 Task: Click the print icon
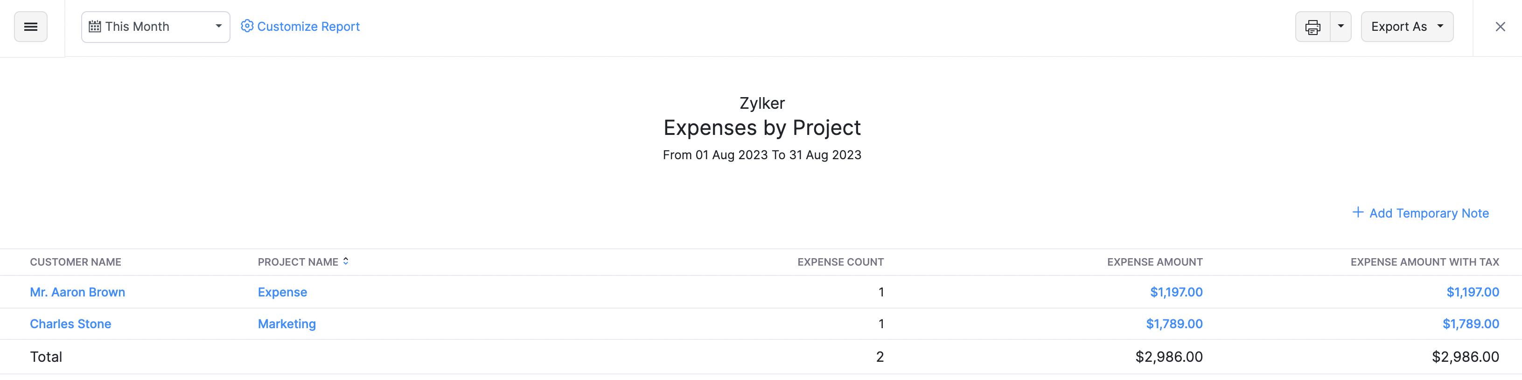pos(1313,26)
